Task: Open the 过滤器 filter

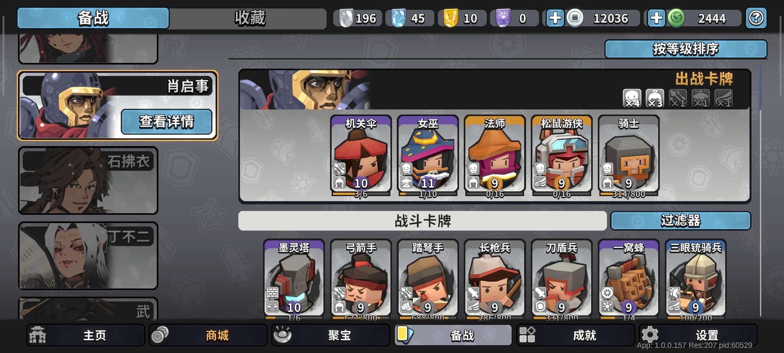Action: point(680,220)
